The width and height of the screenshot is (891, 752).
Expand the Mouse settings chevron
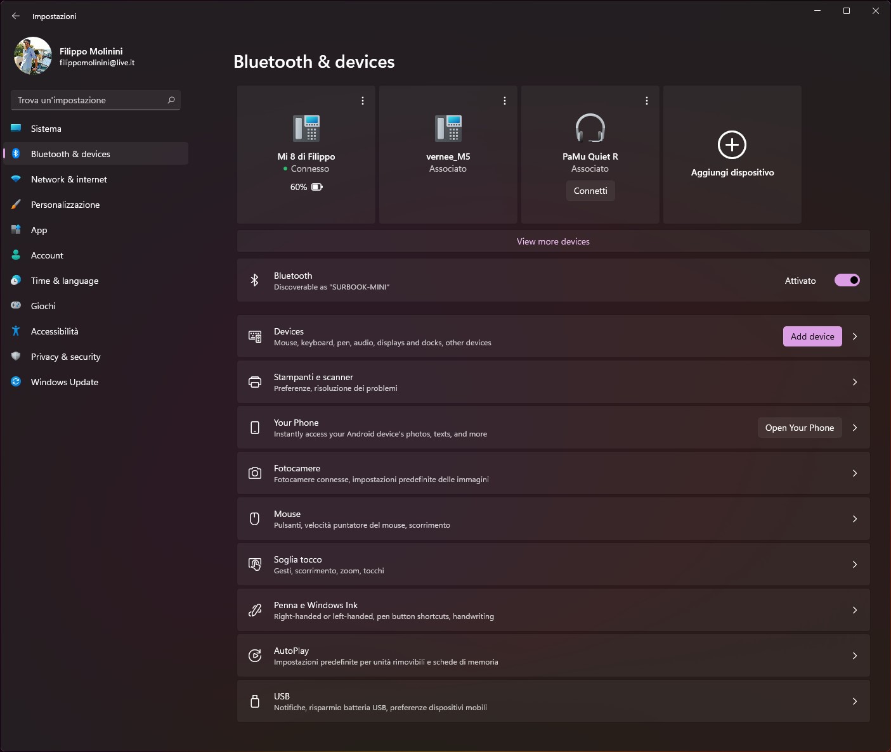(855, 519)
